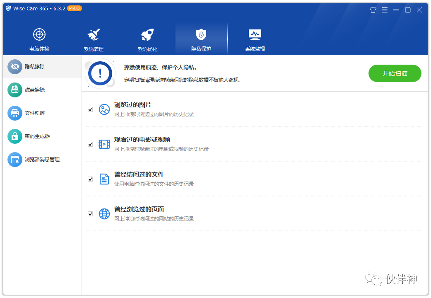Disable 观看过的电影或视频 video history option
This screenshot has height=298, width=431.
coord(90,144)
